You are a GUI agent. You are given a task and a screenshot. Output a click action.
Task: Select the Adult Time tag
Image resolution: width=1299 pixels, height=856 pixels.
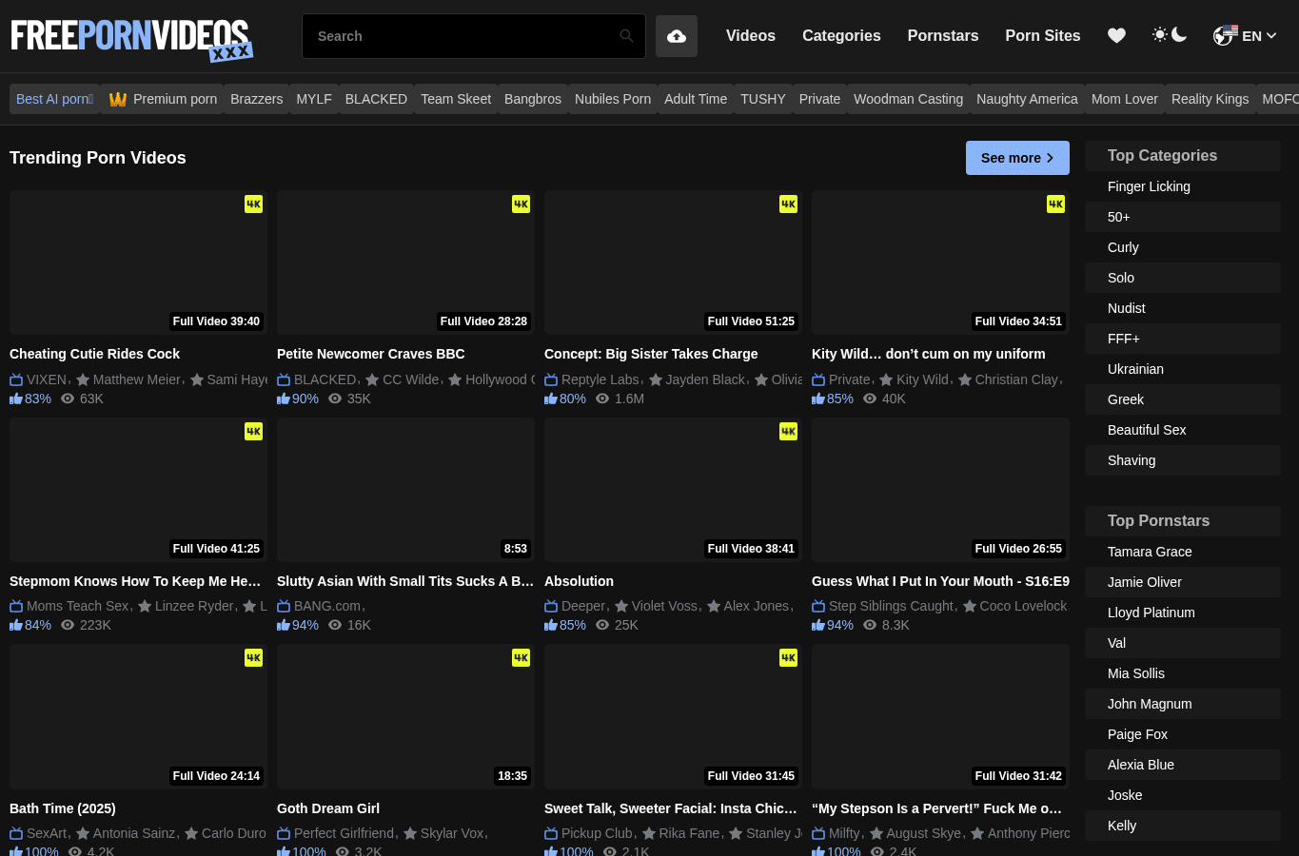[696, 99]
